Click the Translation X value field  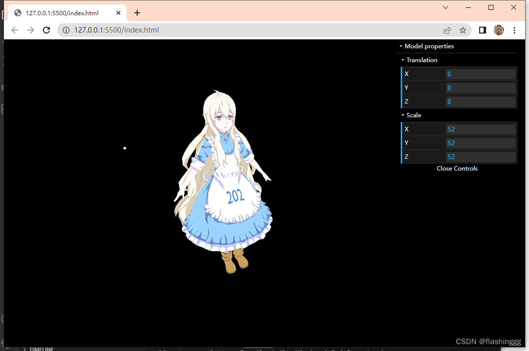(481, 74)
